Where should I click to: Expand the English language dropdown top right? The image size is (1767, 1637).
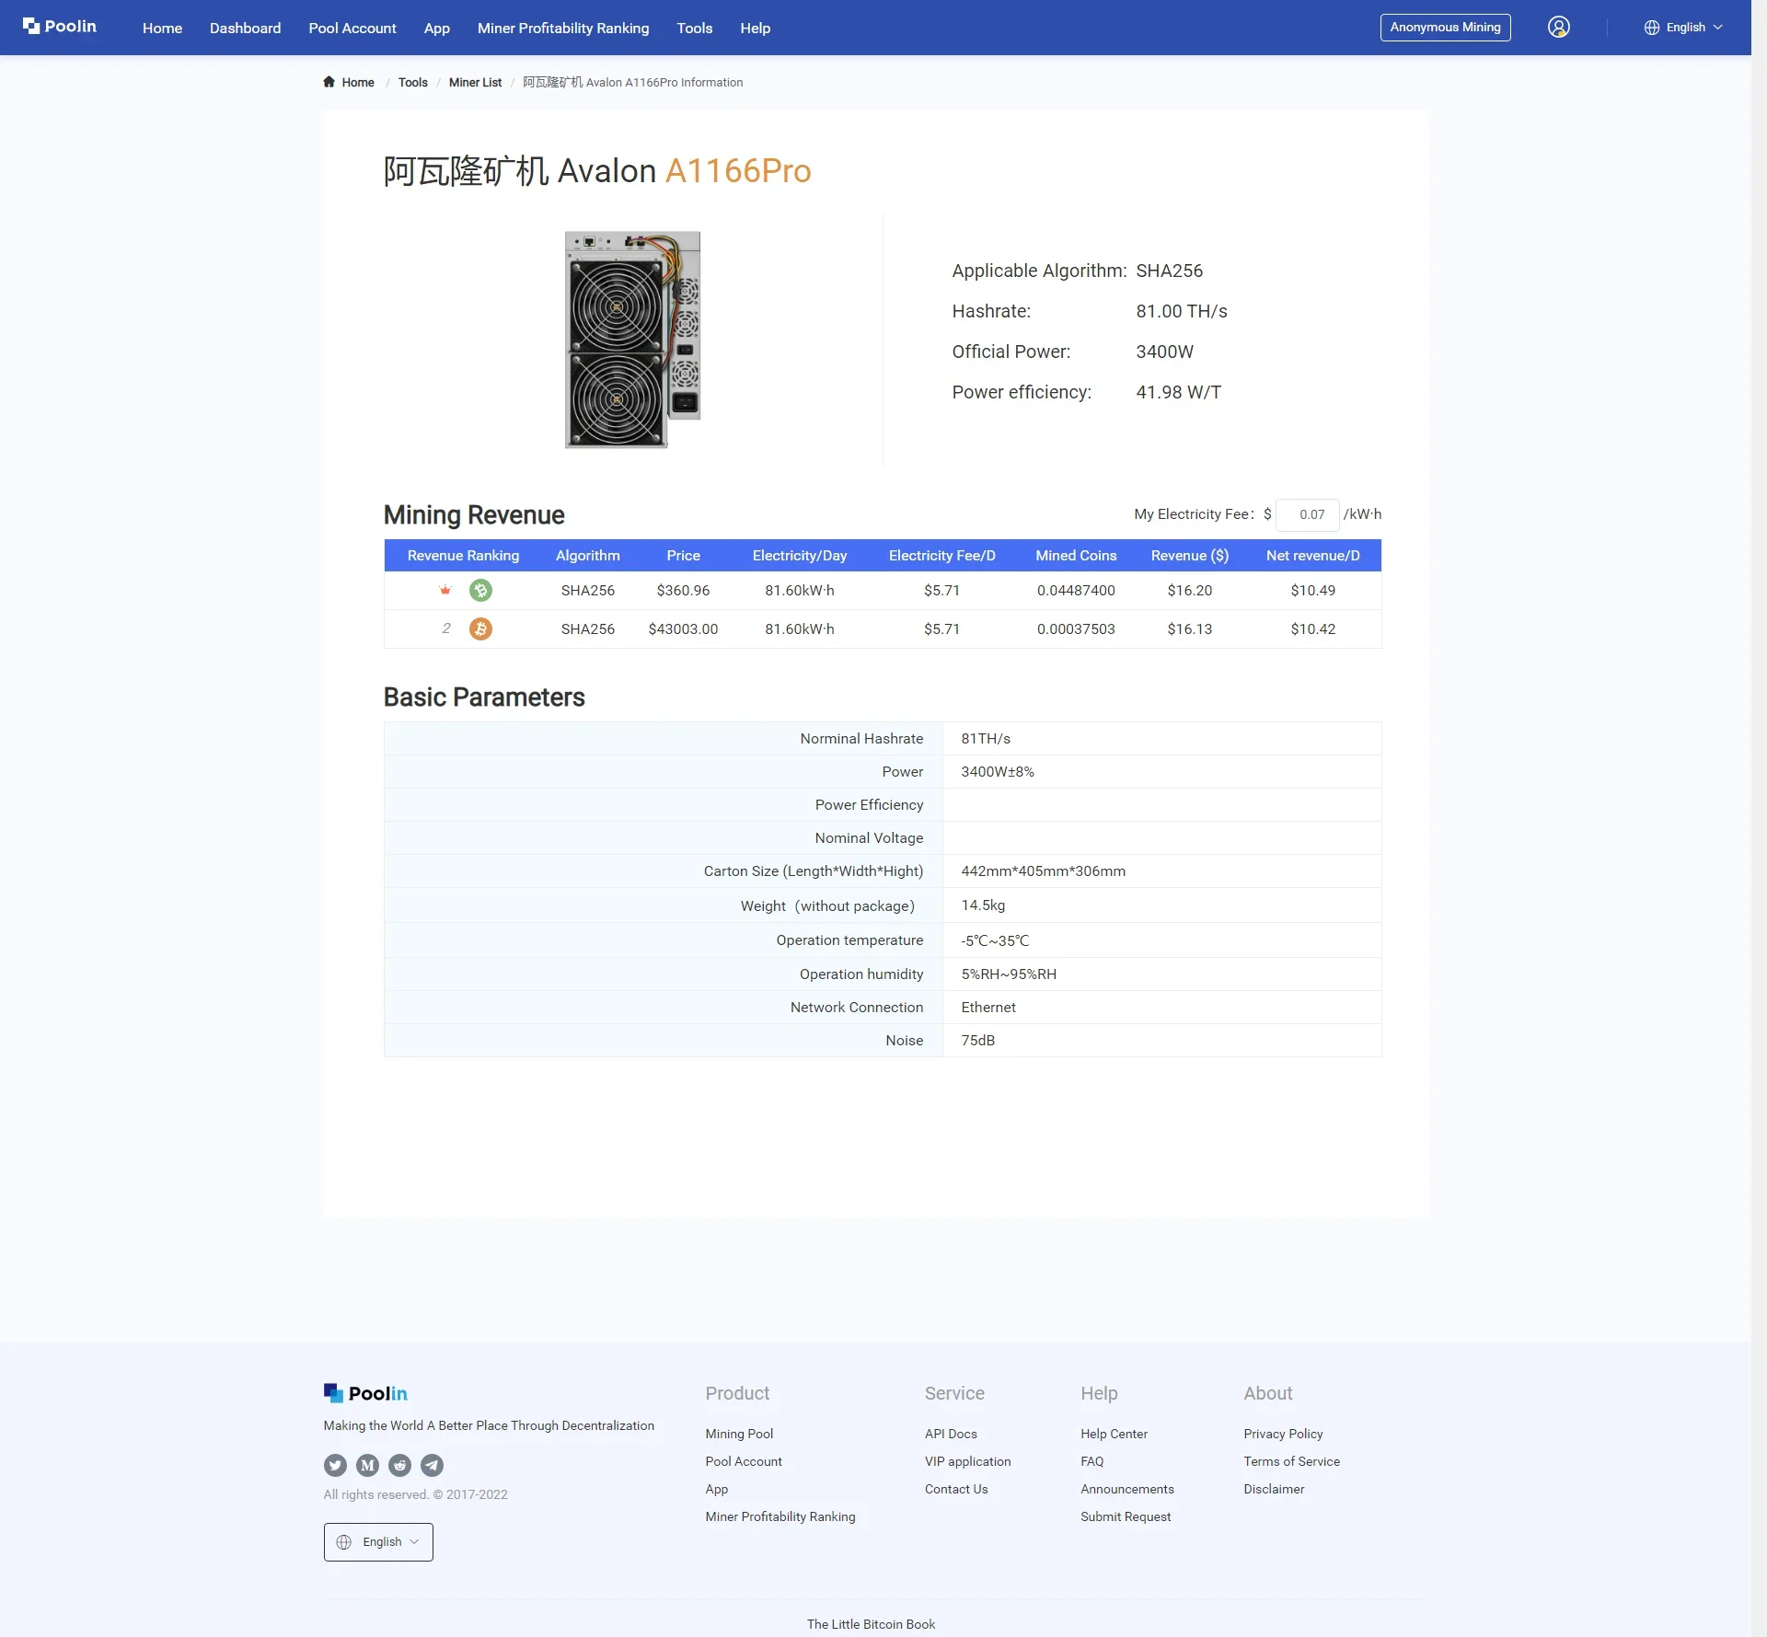pyautogui.click(x=1690, y=26)
